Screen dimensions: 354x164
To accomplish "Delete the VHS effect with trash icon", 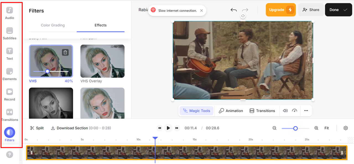I will [x=65, y=52].
